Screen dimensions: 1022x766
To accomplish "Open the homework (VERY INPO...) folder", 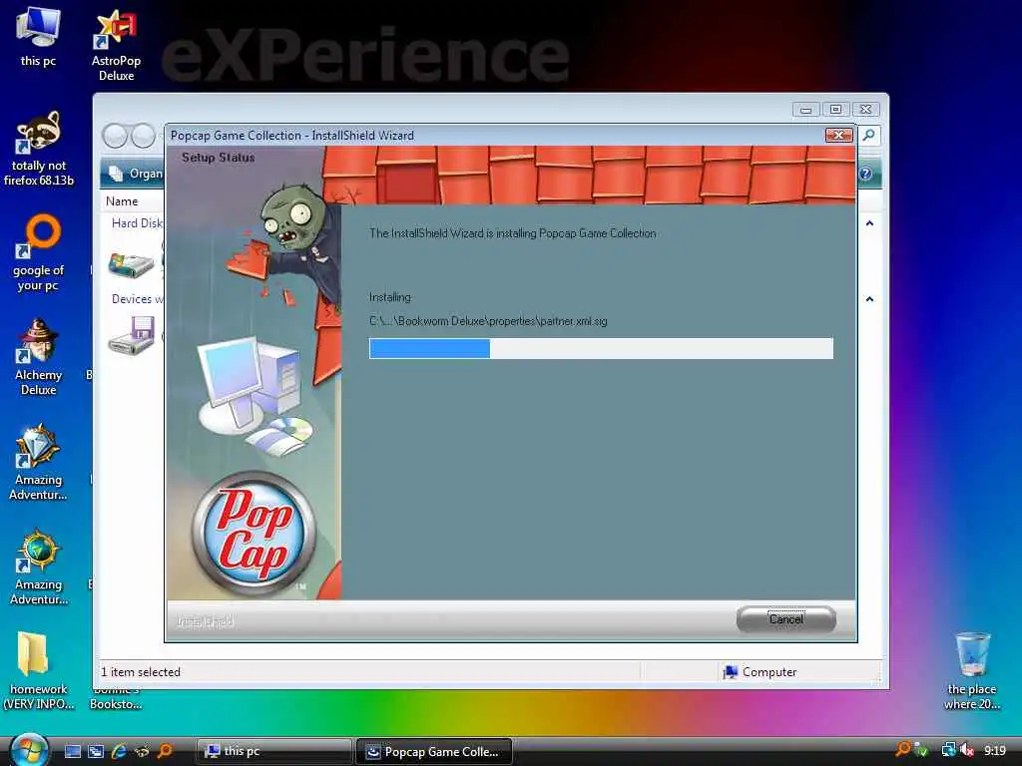I will coord(38,671).
